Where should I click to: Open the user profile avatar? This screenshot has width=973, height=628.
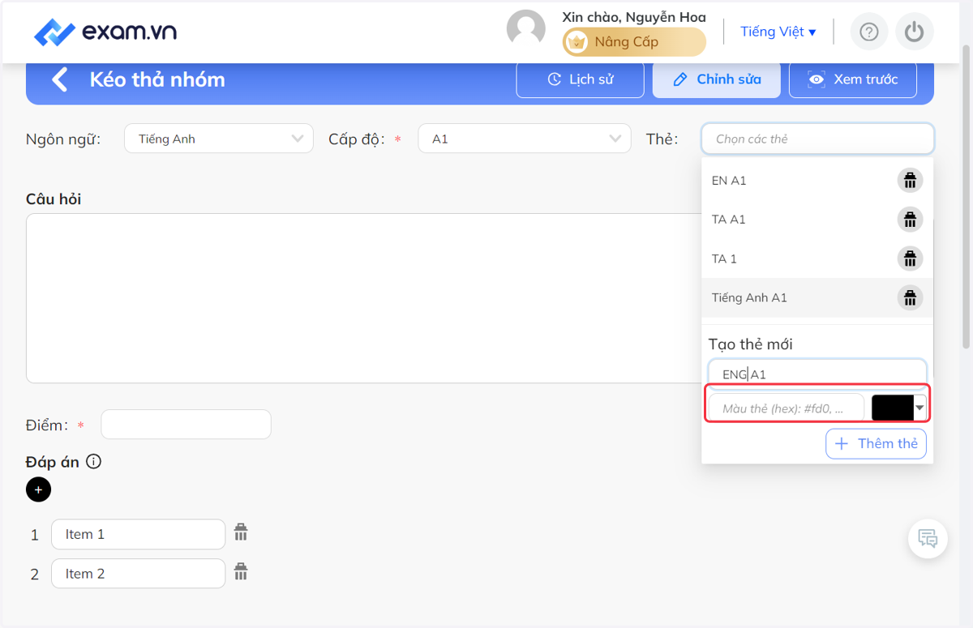[526, 30]
